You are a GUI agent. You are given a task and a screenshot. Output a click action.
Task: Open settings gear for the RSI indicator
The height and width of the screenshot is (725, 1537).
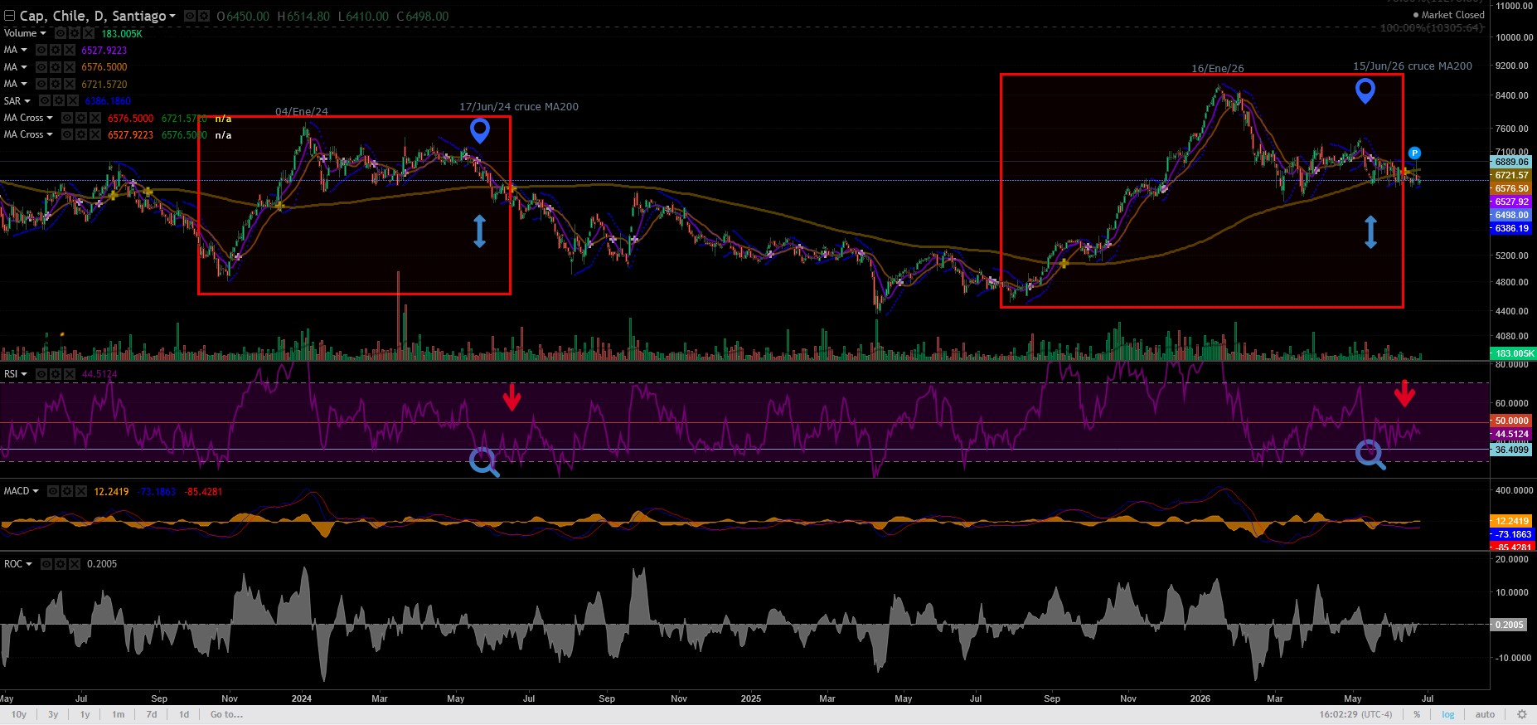(x=55, y=374)
